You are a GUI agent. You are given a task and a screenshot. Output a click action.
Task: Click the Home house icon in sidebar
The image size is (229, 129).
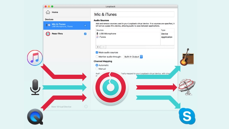coord(48,12)
